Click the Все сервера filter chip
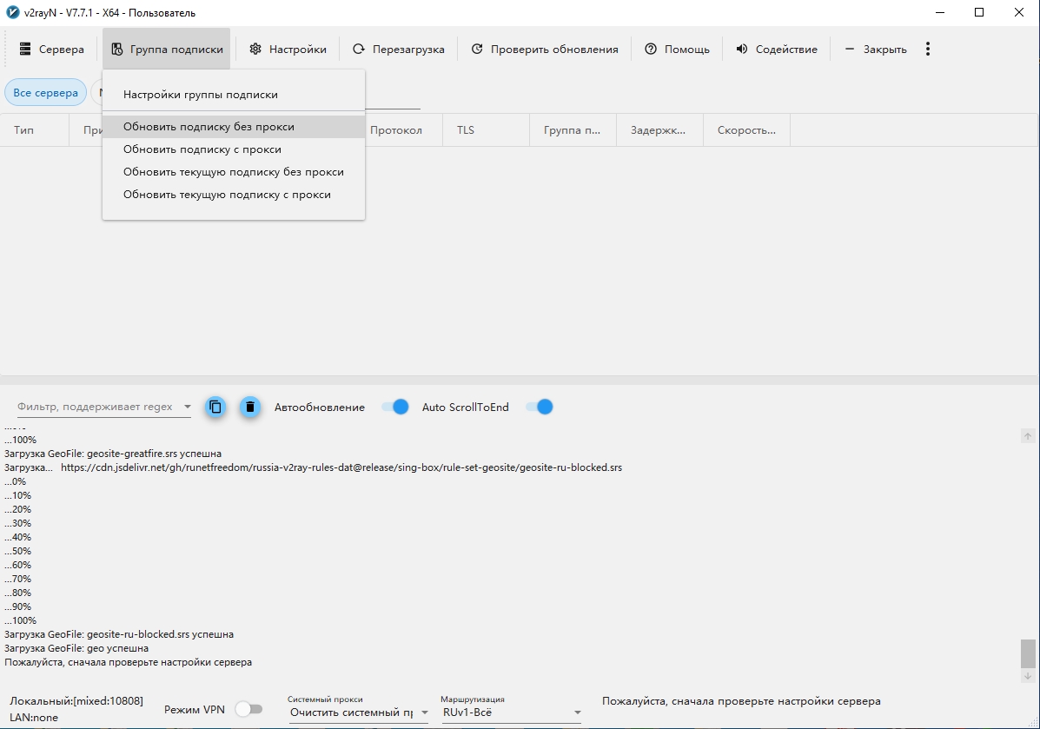The height and width of the screenshot is (729, 1040). (45, 93)
